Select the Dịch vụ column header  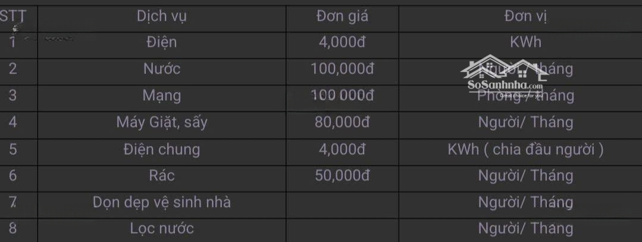pos(162,16)
